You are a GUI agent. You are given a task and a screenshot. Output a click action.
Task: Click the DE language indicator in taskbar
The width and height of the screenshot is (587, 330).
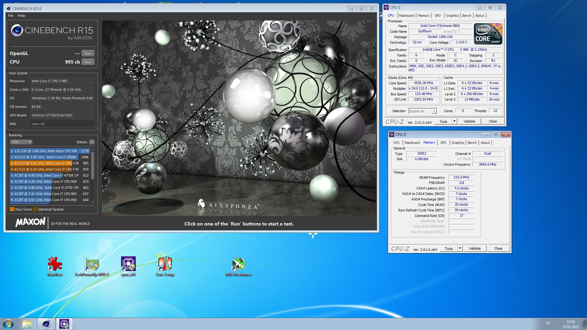coord(548,323)
